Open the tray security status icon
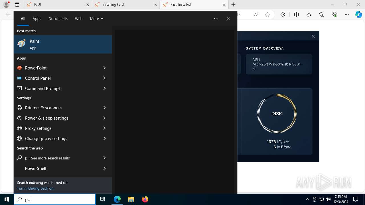Screen dimensions: 365x205 [315, 199]
